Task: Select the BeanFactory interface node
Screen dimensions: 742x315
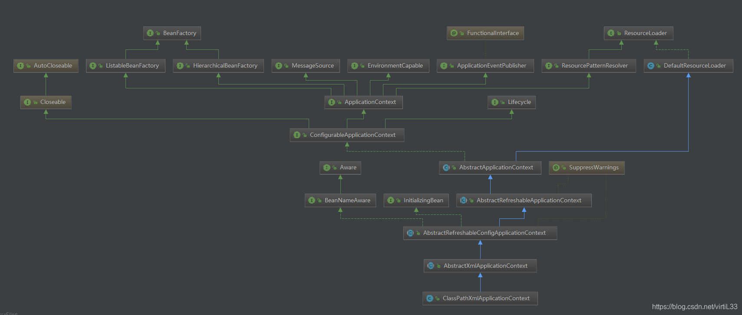Action: 172,33
